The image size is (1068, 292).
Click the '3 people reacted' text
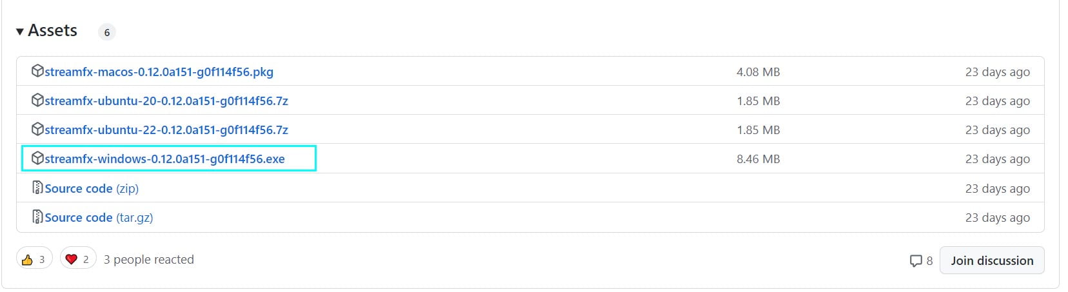click(148, 259)
